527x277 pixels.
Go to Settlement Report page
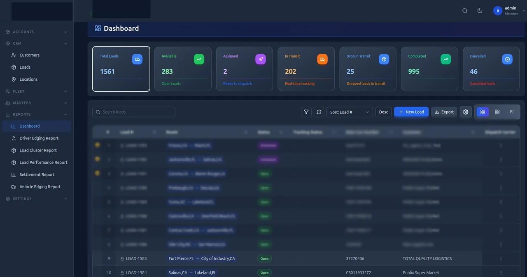36,175
